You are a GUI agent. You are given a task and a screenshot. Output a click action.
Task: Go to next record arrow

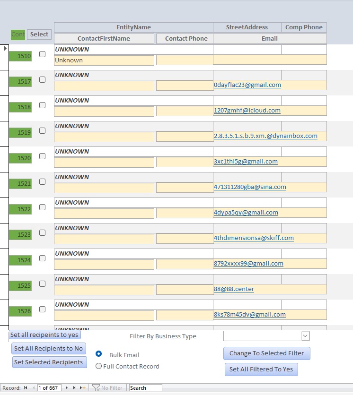click(x=67, y=388)
